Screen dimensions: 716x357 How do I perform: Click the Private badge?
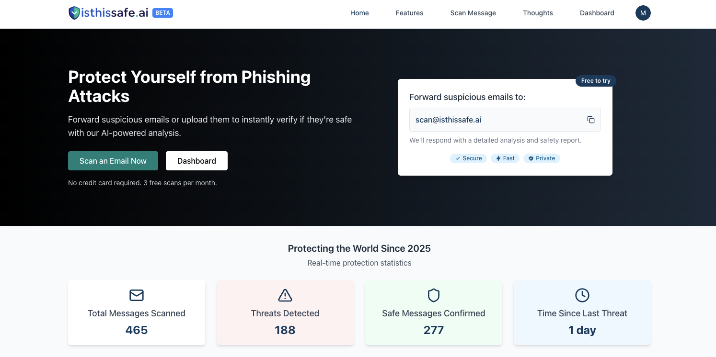(x=542, y=158)
